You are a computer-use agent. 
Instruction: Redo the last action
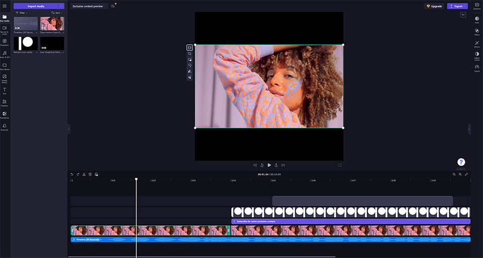(78, 174)
